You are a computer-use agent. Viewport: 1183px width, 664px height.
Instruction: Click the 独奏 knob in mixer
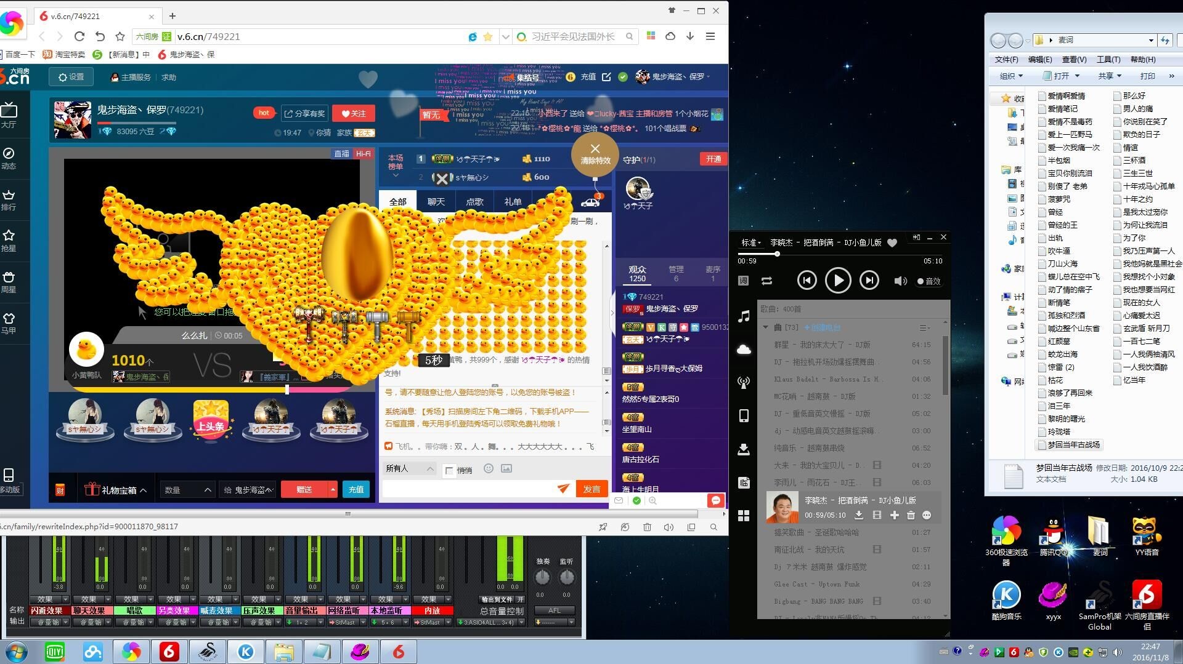point(542,577)
